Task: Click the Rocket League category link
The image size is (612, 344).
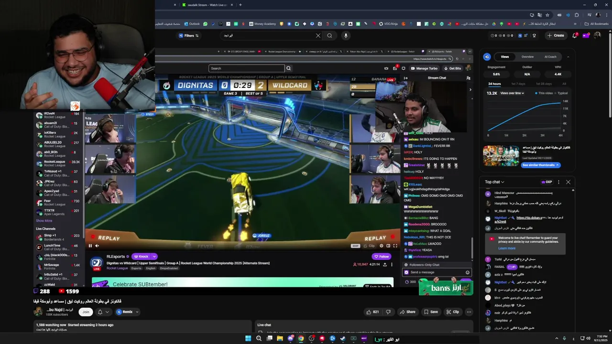Action: [117, 269]
